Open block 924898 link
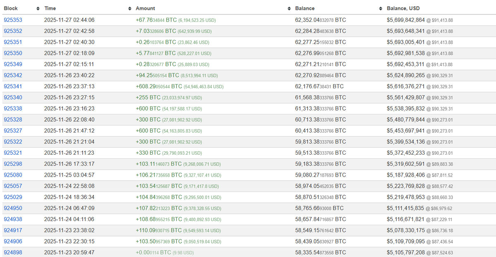The height and width of the screenshot is (257, 496). pos(13,253)
